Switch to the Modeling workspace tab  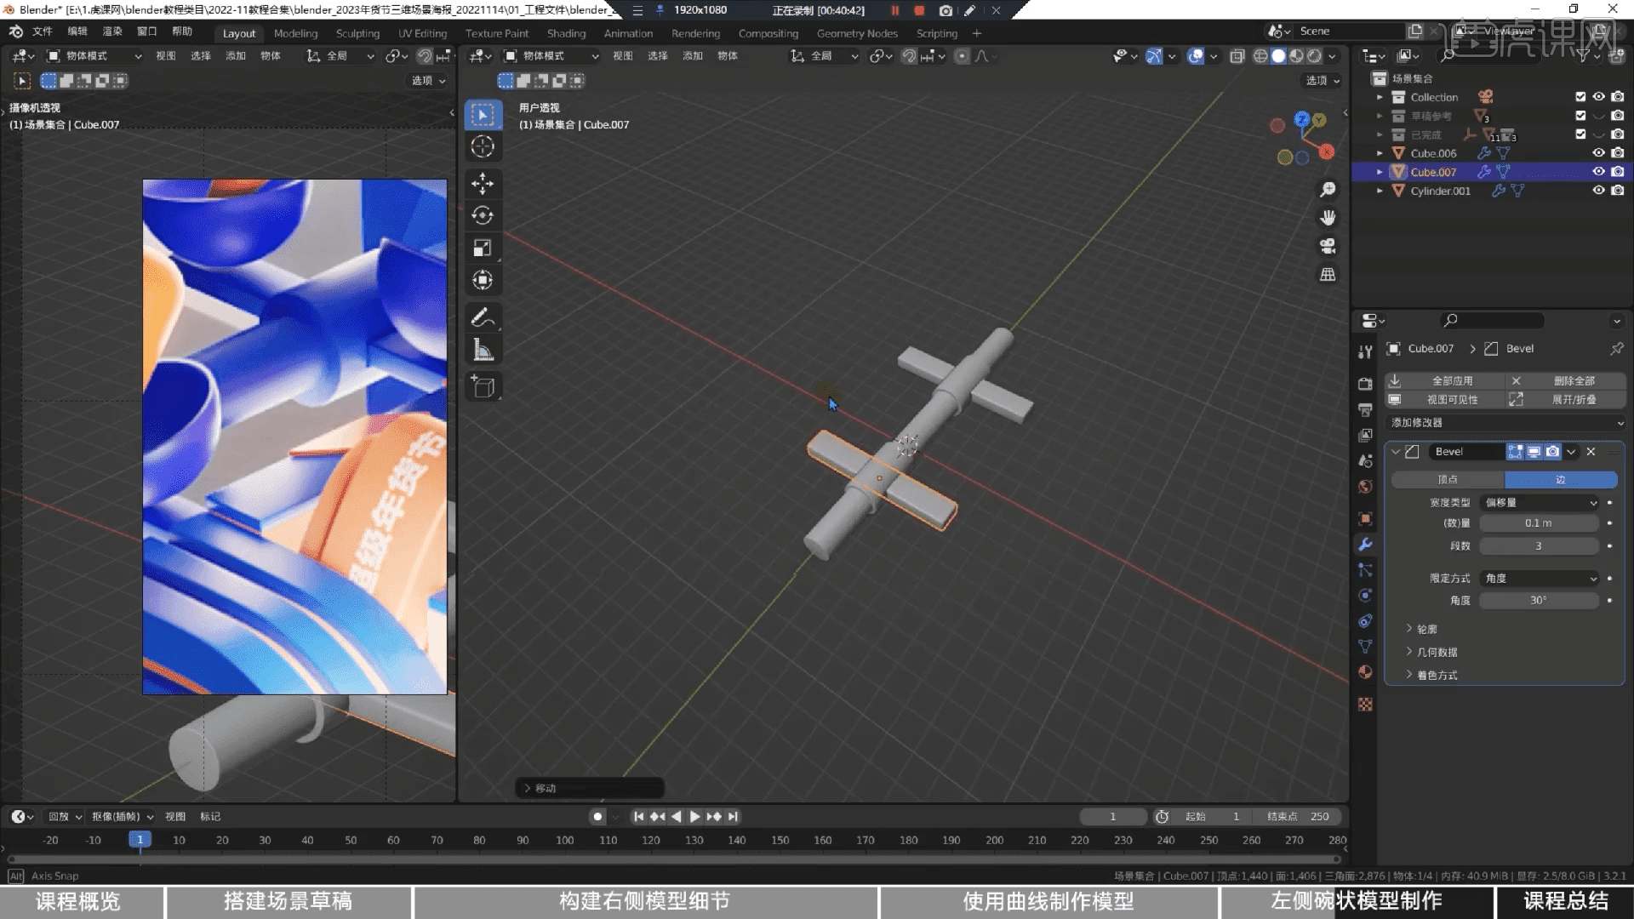tap(295, 33)
